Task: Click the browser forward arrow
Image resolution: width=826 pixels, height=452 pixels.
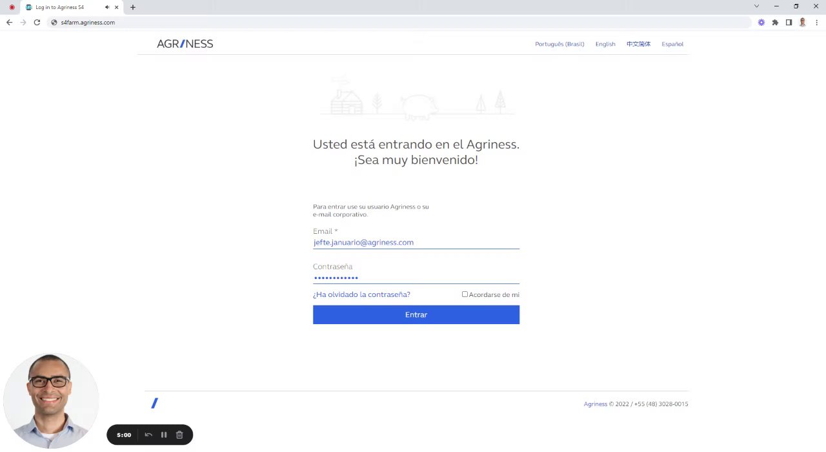Action: 23,22
